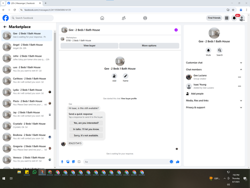Screen dimensions: 250x188
Task: Open the Jofre 2 Beds 1 Bath conversation
Action: tap(27, 58)
